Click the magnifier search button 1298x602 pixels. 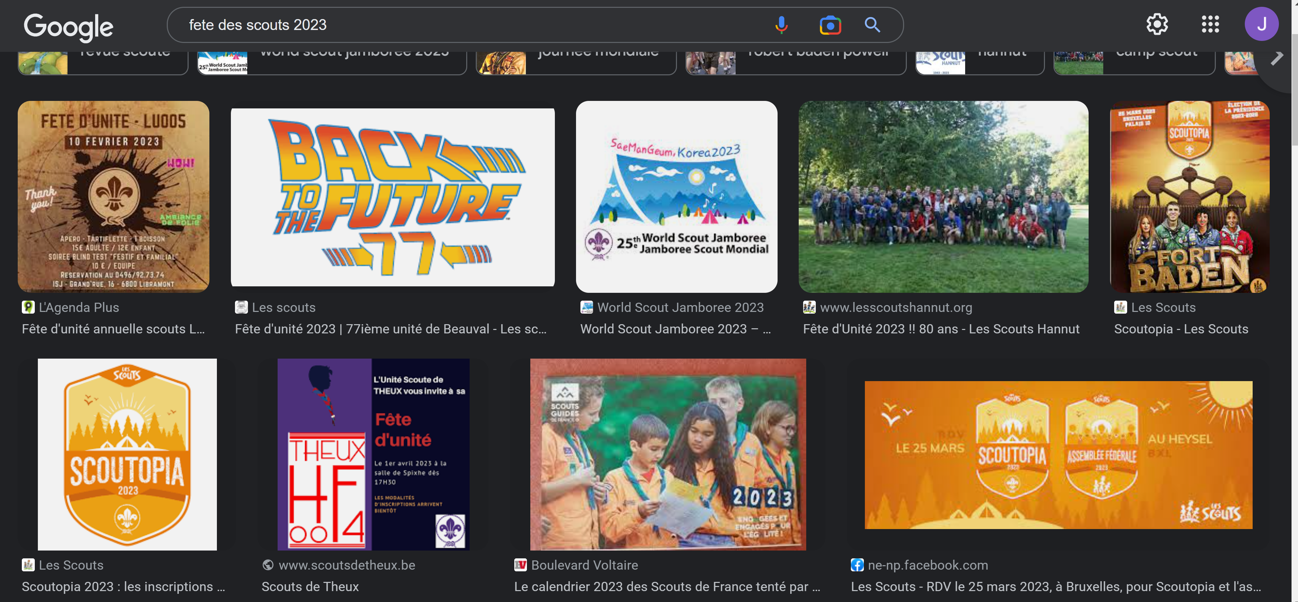click(872, 25)
